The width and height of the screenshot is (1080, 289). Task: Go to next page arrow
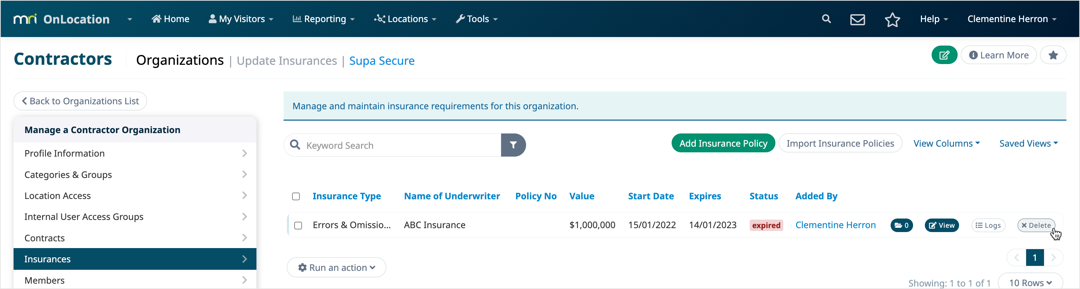(1053, 258)
